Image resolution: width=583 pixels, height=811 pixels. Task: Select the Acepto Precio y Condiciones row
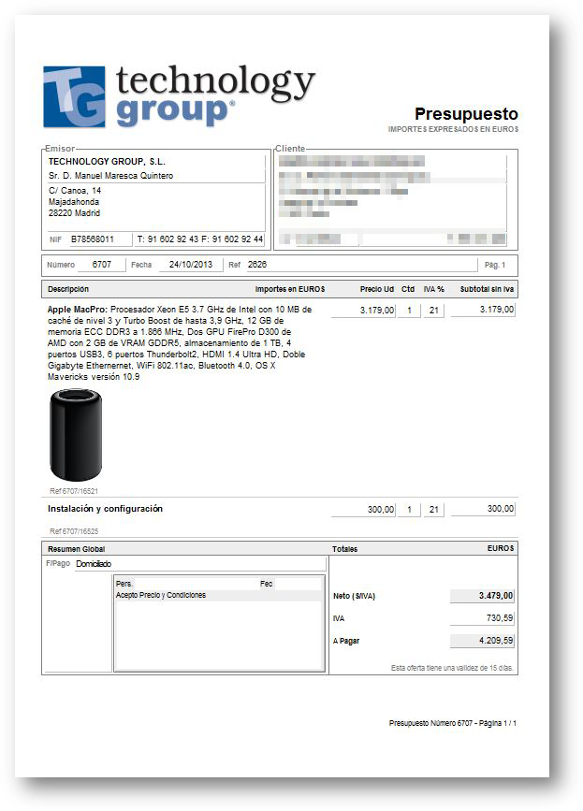coord(216,595)
